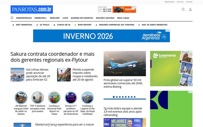Screen dimensions: 203x127
Task: Open the hamburger menu icon
Action: pos(12,18)
